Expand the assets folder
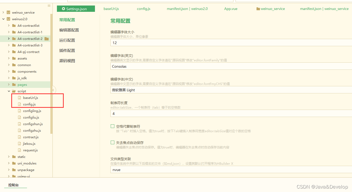This screenshot has width=352, height=192. pos(9,58)
